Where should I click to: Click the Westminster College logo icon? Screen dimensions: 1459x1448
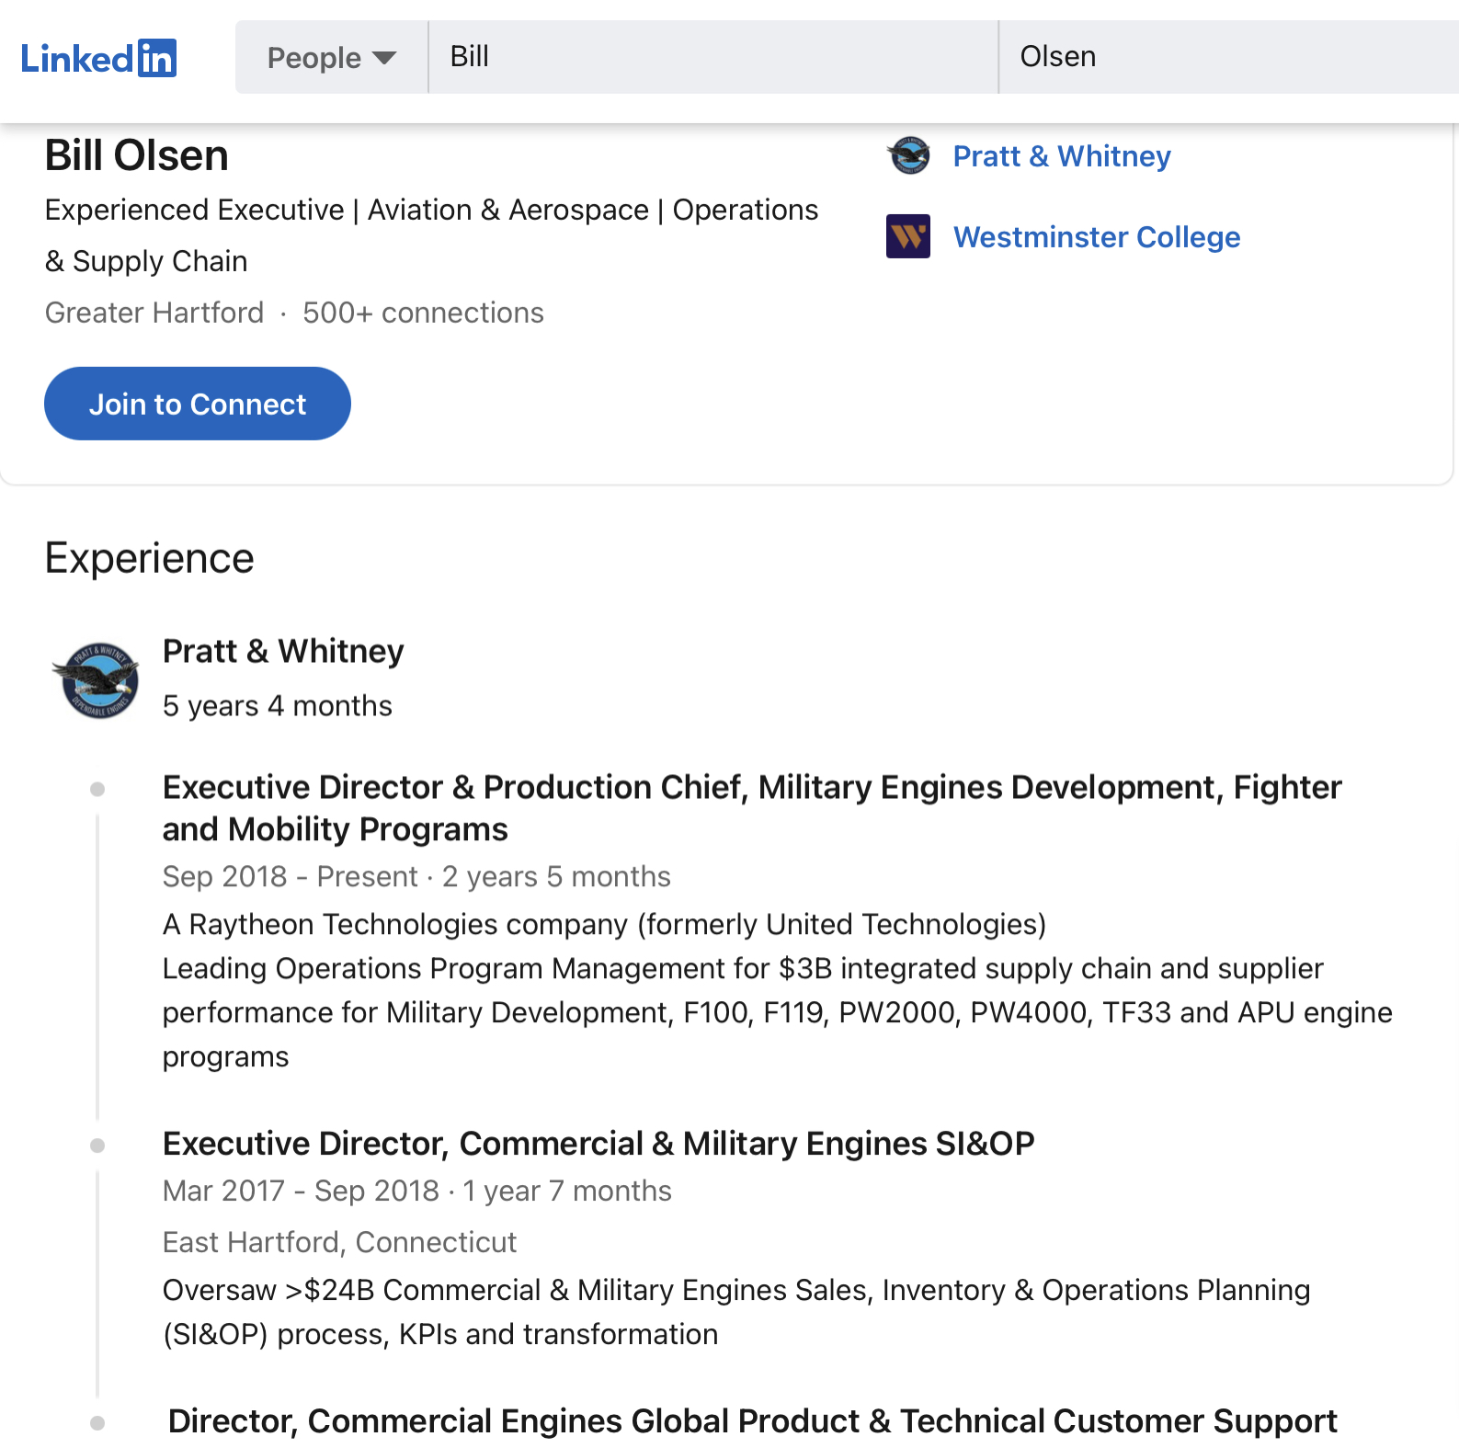pos(908,236)
